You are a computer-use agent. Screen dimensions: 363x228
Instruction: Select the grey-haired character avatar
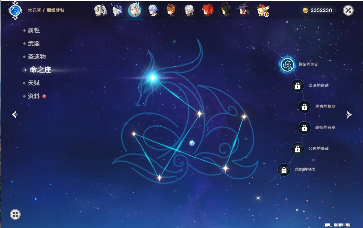(x=189, y=11)
